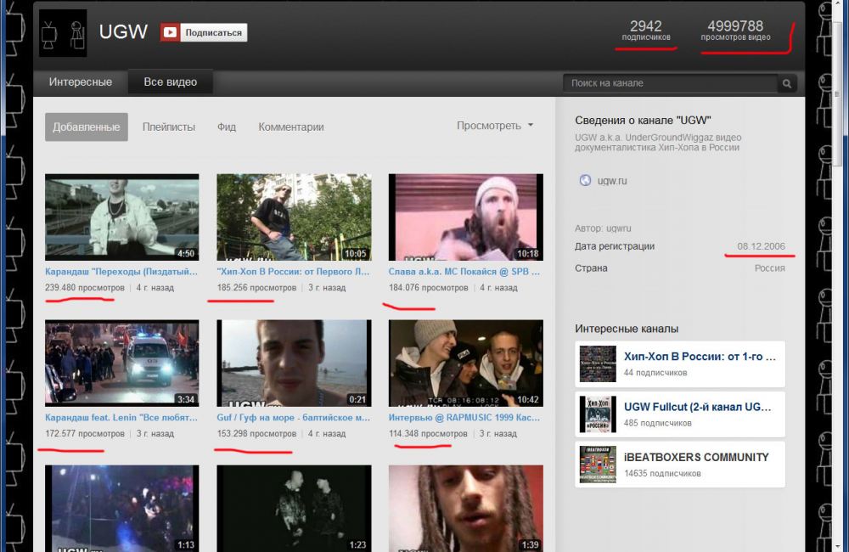
Task: Expand the Просмотреть dropdown
Action: click(495, 126)
